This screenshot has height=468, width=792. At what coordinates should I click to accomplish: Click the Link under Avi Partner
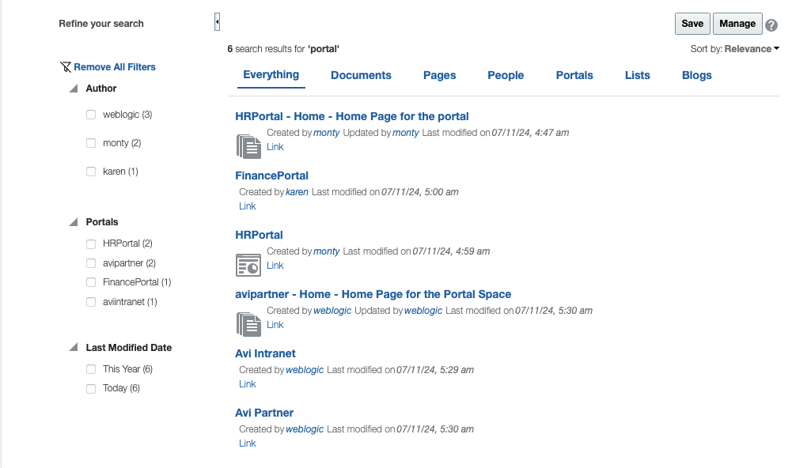(x=247, y=443)
